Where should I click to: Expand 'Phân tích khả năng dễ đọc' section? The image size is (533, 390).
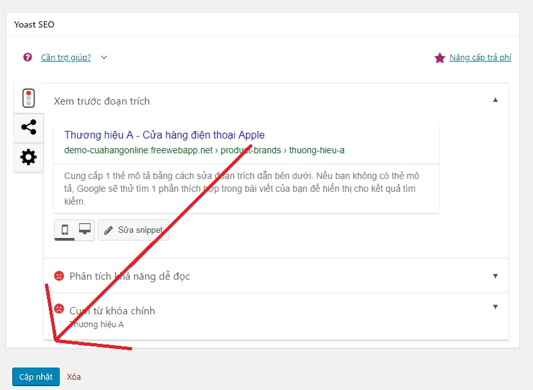(276, 276)
